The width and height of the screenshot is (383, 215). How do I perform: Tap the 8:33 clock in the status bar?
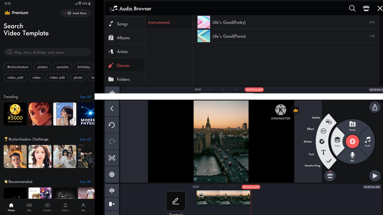click(x=8, y=3)
